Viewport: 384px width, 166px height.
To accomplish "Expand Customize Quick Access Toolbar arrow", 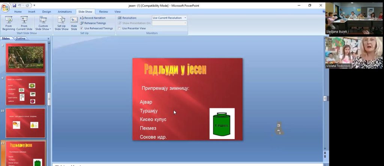I will point(34,6).
